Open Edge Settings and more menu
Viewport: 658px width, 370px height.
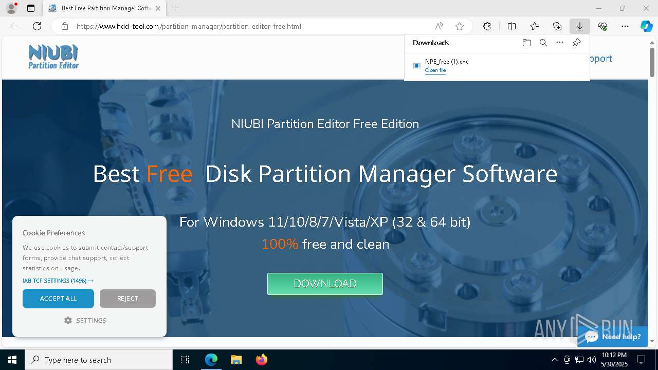(625, 26)
